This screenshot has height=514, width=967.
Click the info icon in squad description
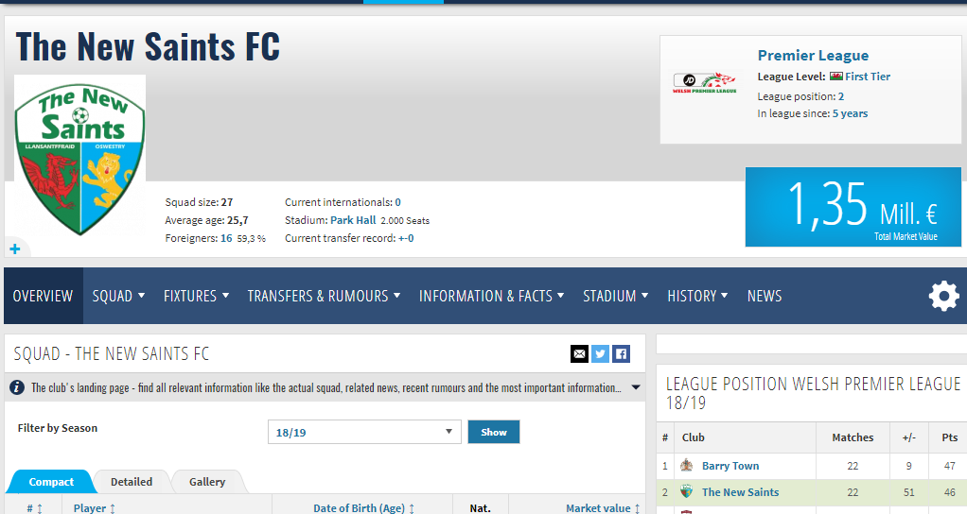[17, 387]
